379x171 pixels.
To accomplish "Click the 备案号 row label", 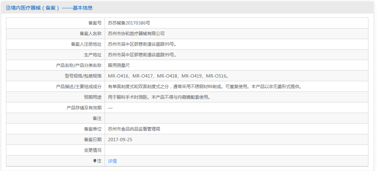I will click(x=95, y=23).
